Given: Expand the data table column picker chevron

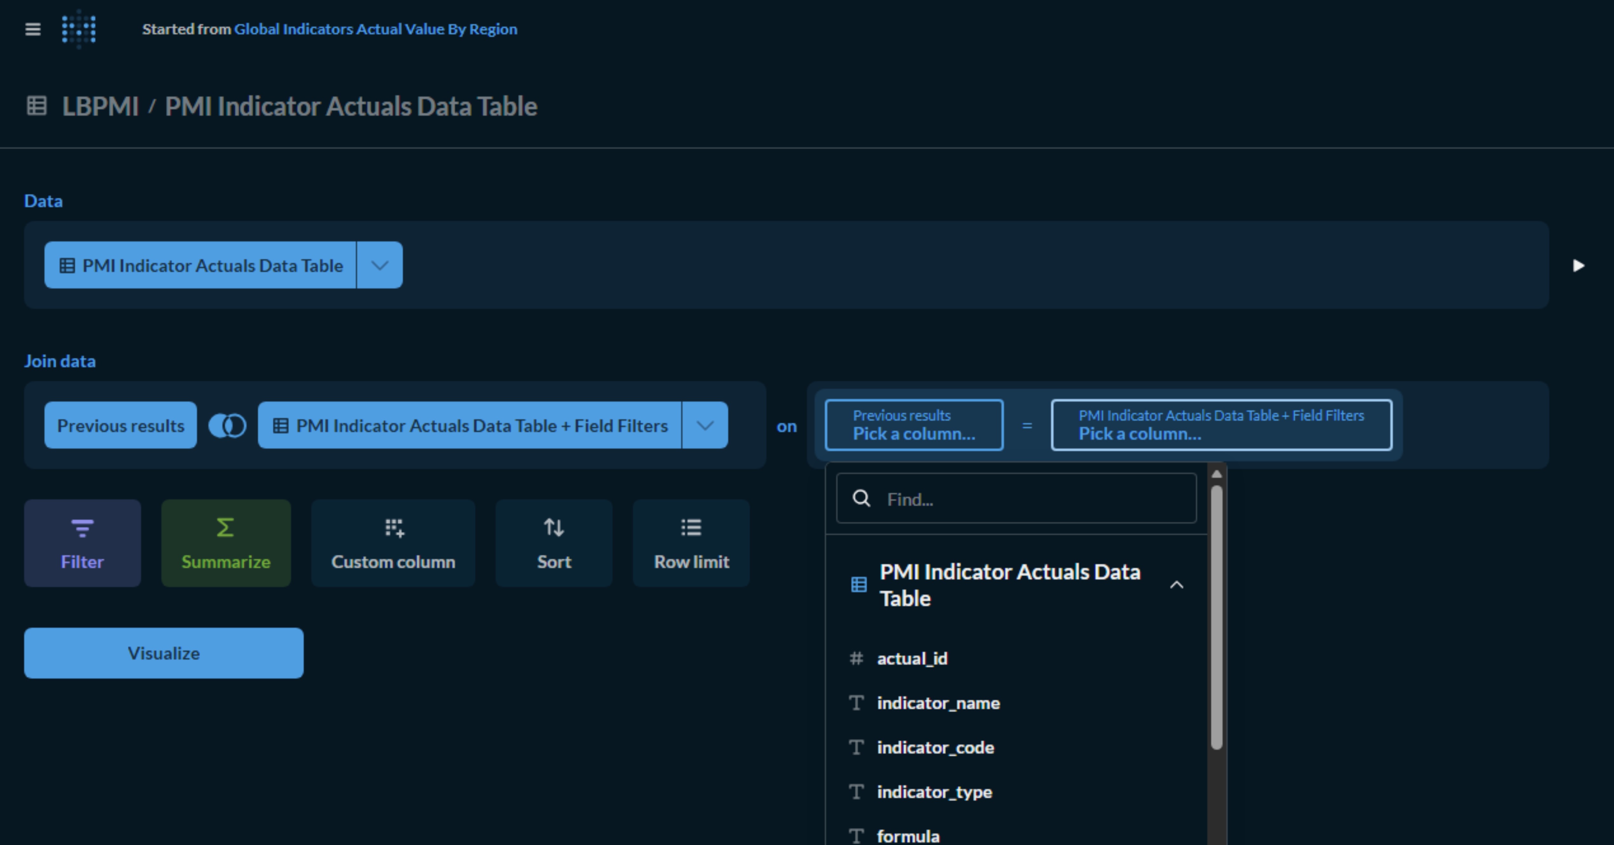Looking at the screenshot, I should point(380,265).
